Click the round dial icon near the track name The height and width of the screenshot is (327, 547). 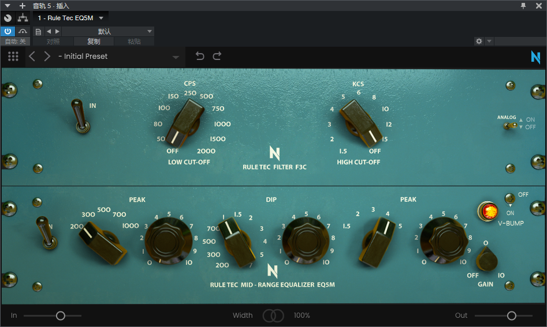8,18
